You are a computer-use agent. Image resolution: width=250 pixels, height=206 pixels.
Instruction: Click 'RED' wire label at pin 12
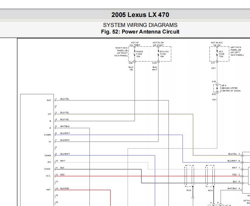62,175
